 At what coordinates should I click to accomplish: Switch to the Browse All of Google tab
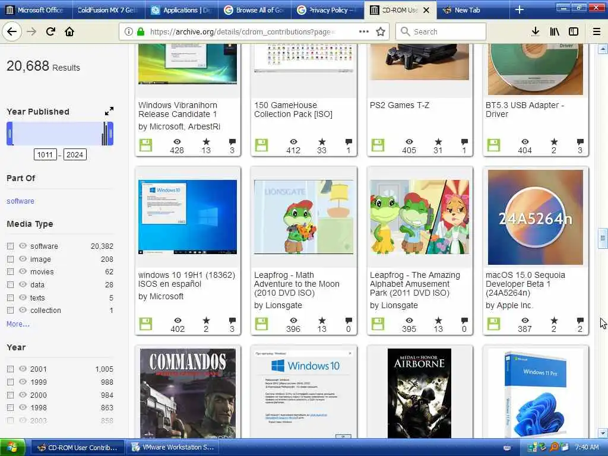pos(254,10)
